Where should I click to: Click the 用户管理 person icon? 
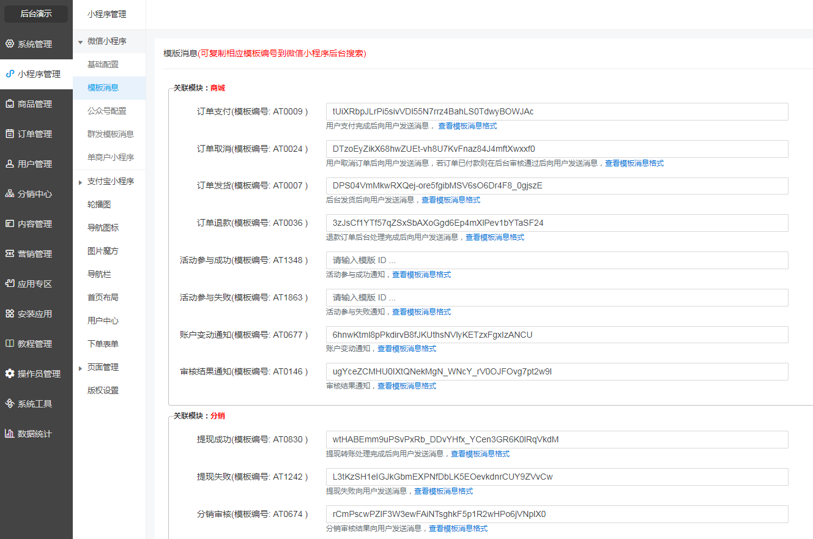point(10,164)
